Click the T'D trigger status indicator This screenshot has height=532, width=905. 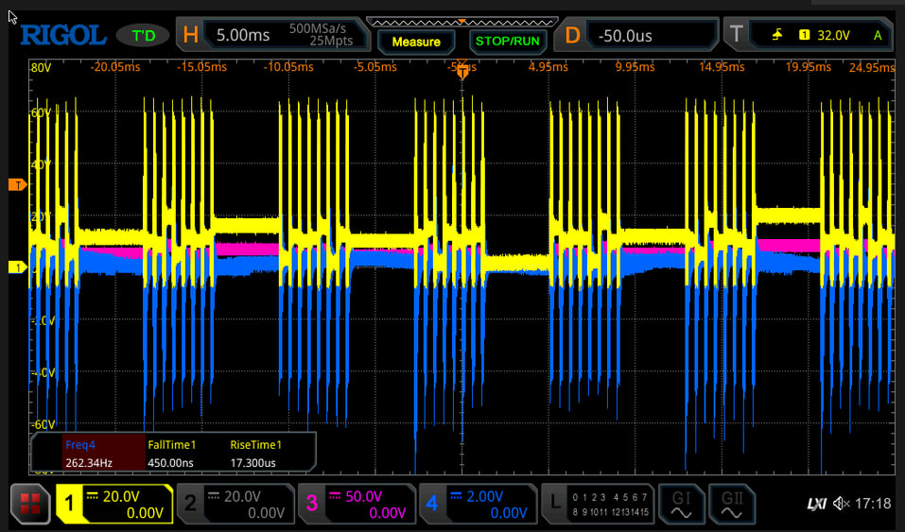[x=143, y=36]
